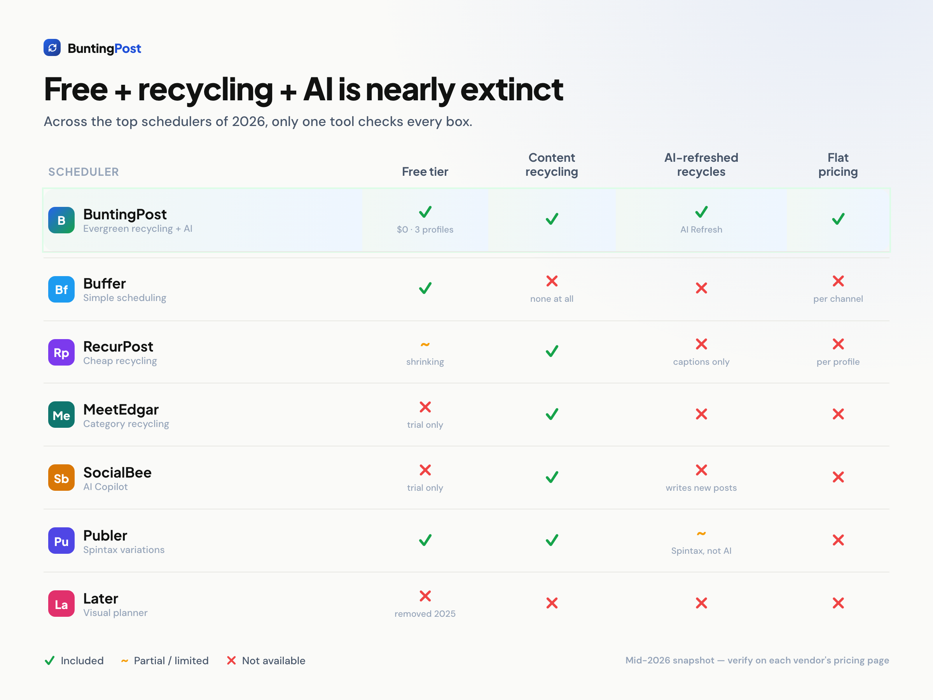
Task: Click MeetEdgar 'trial only' red cross
Action: (425, 407)
